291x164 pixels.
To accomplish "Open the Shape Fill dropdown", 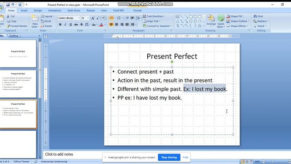I will [x=236, y=16].
